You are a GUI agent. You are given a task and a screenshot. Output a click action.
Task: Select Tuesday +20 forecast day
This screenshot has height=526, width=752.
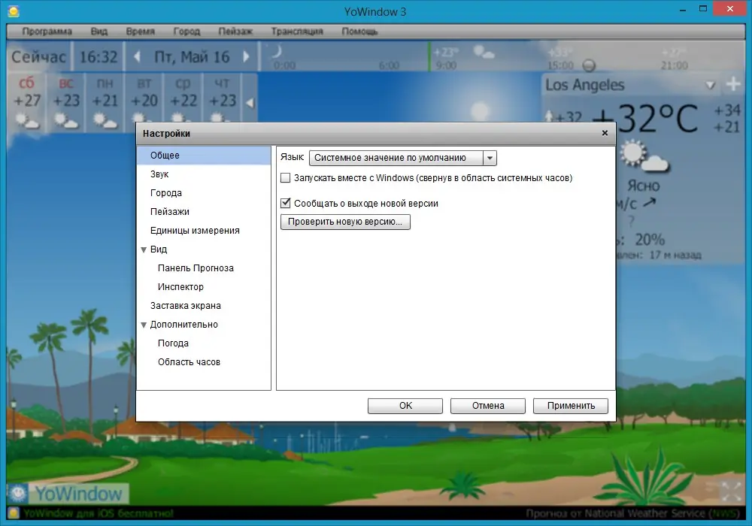click(x=144, y=98)
